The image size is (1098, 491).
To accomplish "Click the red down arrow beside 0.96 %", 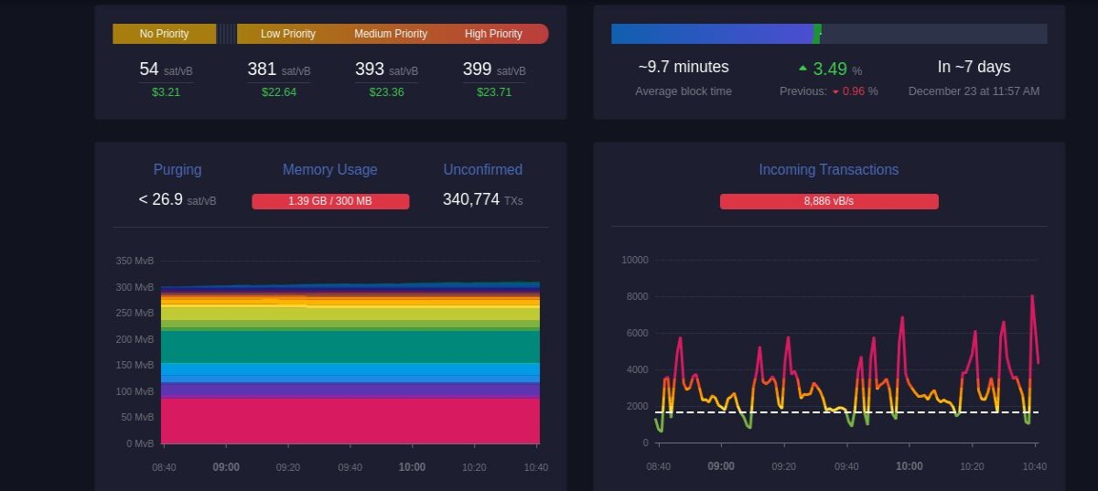I will tap(835, 91).
